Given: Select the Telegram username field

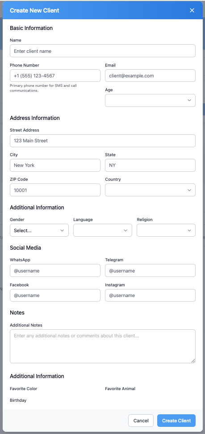Looking at the screenshot, I should [x=151, y=271].
